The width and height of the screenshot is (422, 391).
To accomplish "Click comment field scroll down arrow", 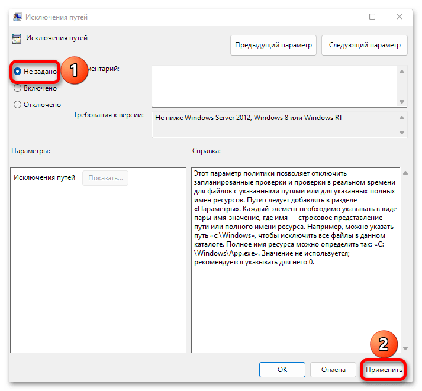I will point(402,102).
